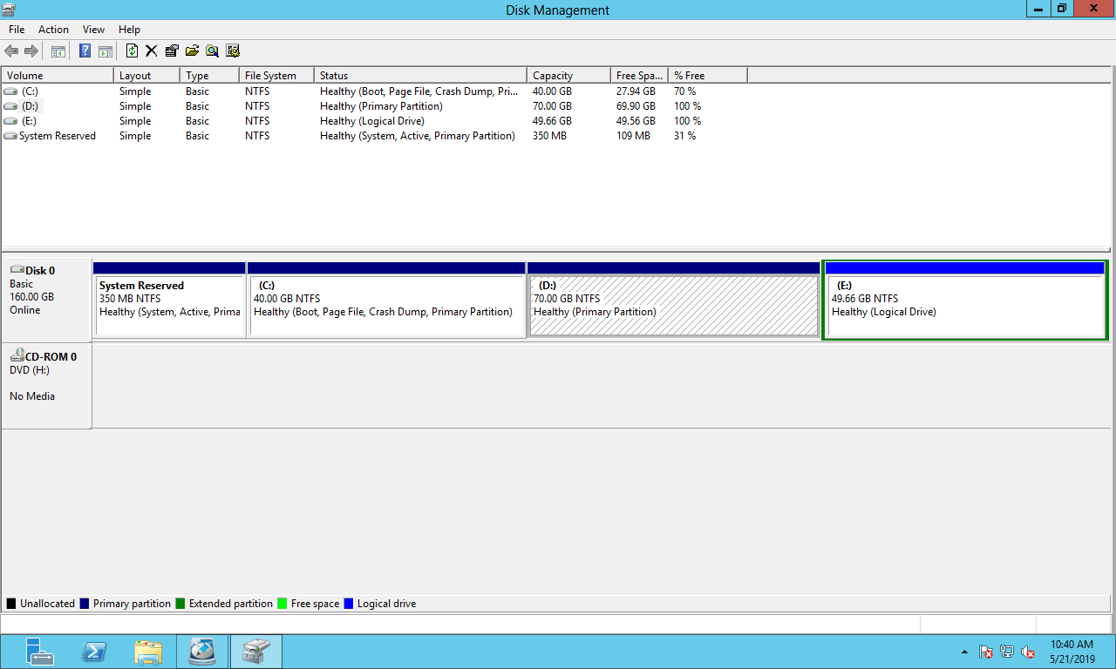Viewport: 1116px width, 669px height.
Task: Click the Disk 0 label panel
Action: pos(46,296)
